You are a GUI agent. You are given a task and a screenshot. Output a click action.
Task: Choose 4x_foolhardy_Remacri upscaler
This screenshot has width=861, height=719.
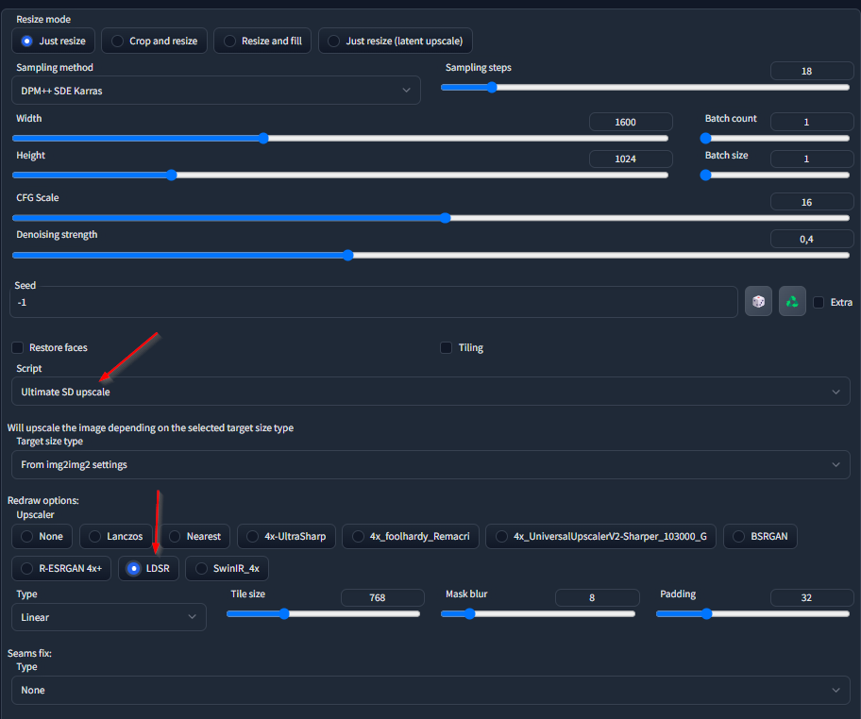pyautogui.click(x=411, y=536)
